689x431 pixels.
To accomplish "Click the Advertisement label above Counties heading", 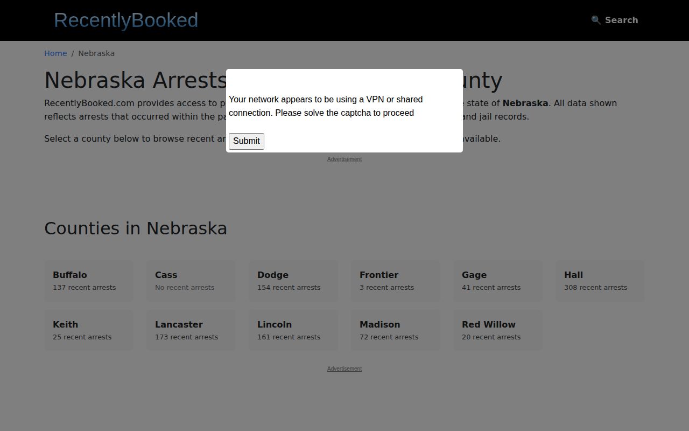I will point(344,159).
